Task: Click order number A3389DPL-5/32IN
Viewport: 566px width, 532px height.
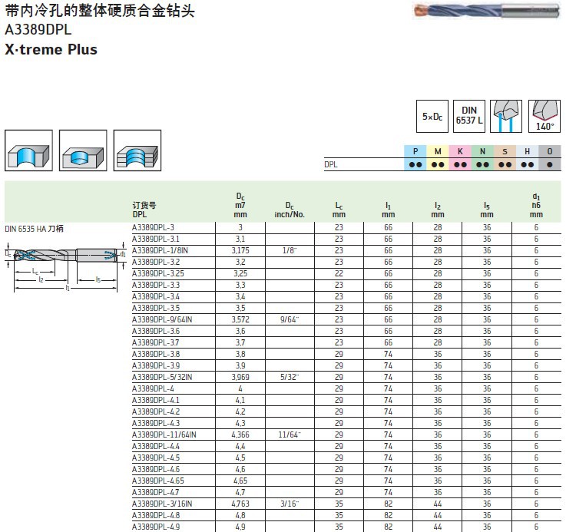Action: (162, 377)
